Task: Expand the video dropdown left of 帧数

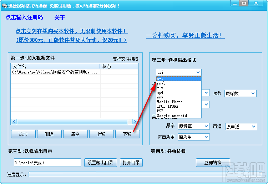Action: coord(206,93)
